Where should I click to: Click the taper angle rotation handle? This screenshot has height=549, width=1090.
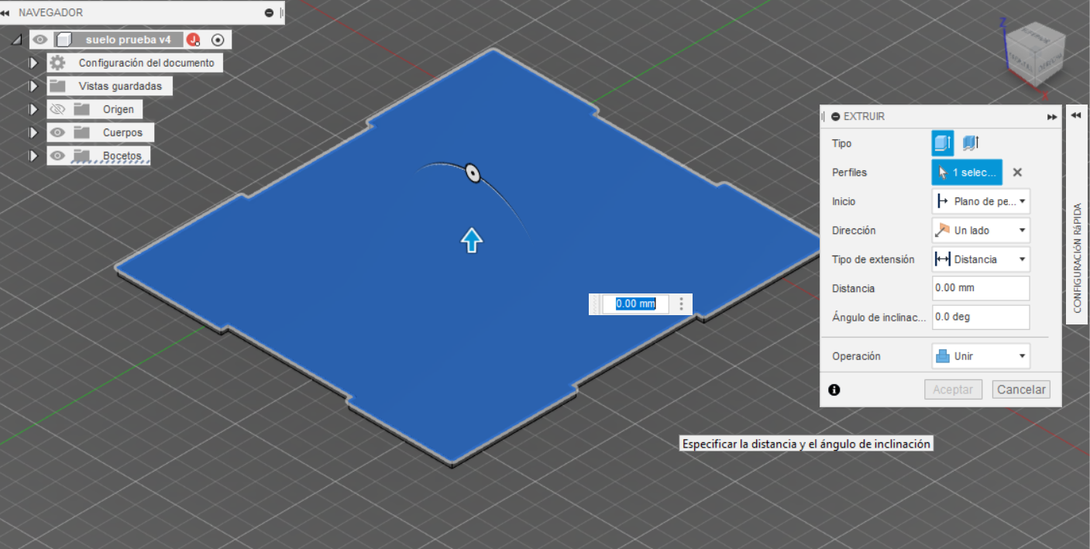pyautogui.click(x=472, y=173)
